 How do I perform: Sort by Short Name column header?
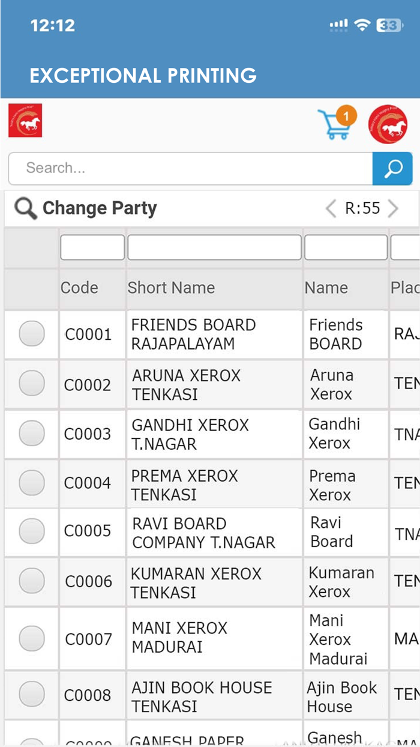pos(171,288)
